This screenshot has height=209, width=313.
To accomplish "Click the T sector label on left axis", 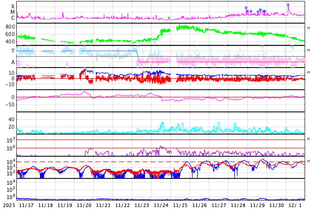I will click(x=13, y=51).
